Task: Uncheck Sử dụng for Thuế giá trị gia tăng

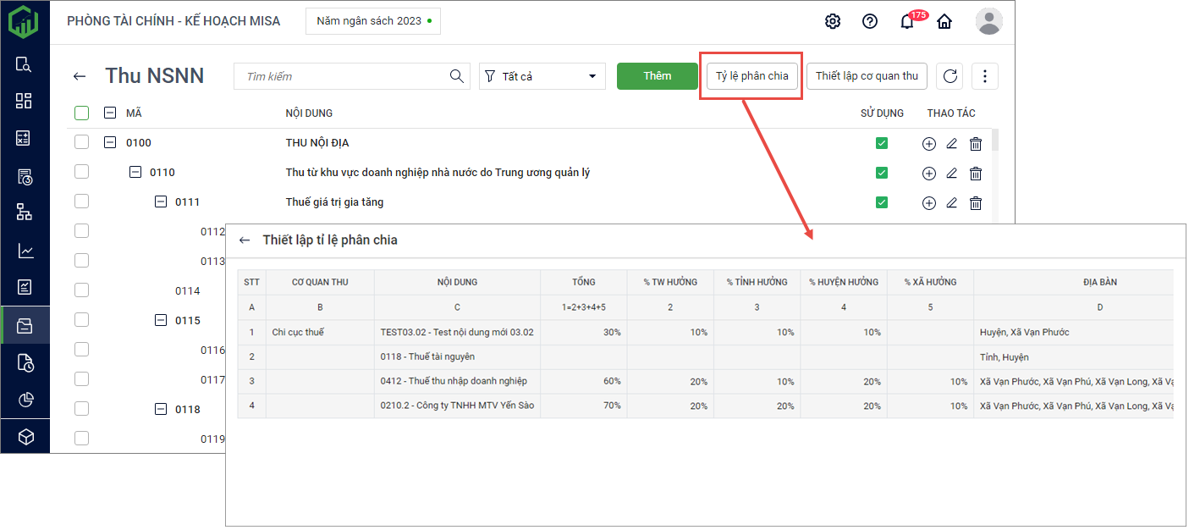Action: pos(882,202)
